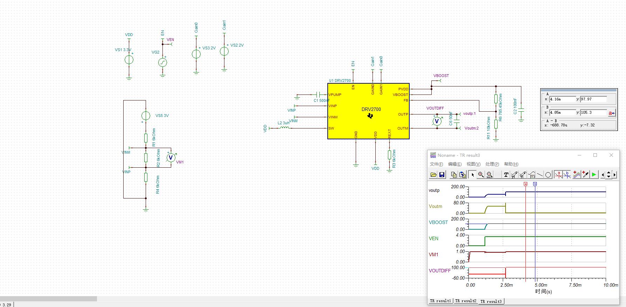Viewport: 626px width, 307px height.
Task: Minimize the TR result3 window
Action: pyautogui.click(x=579, y=155)
